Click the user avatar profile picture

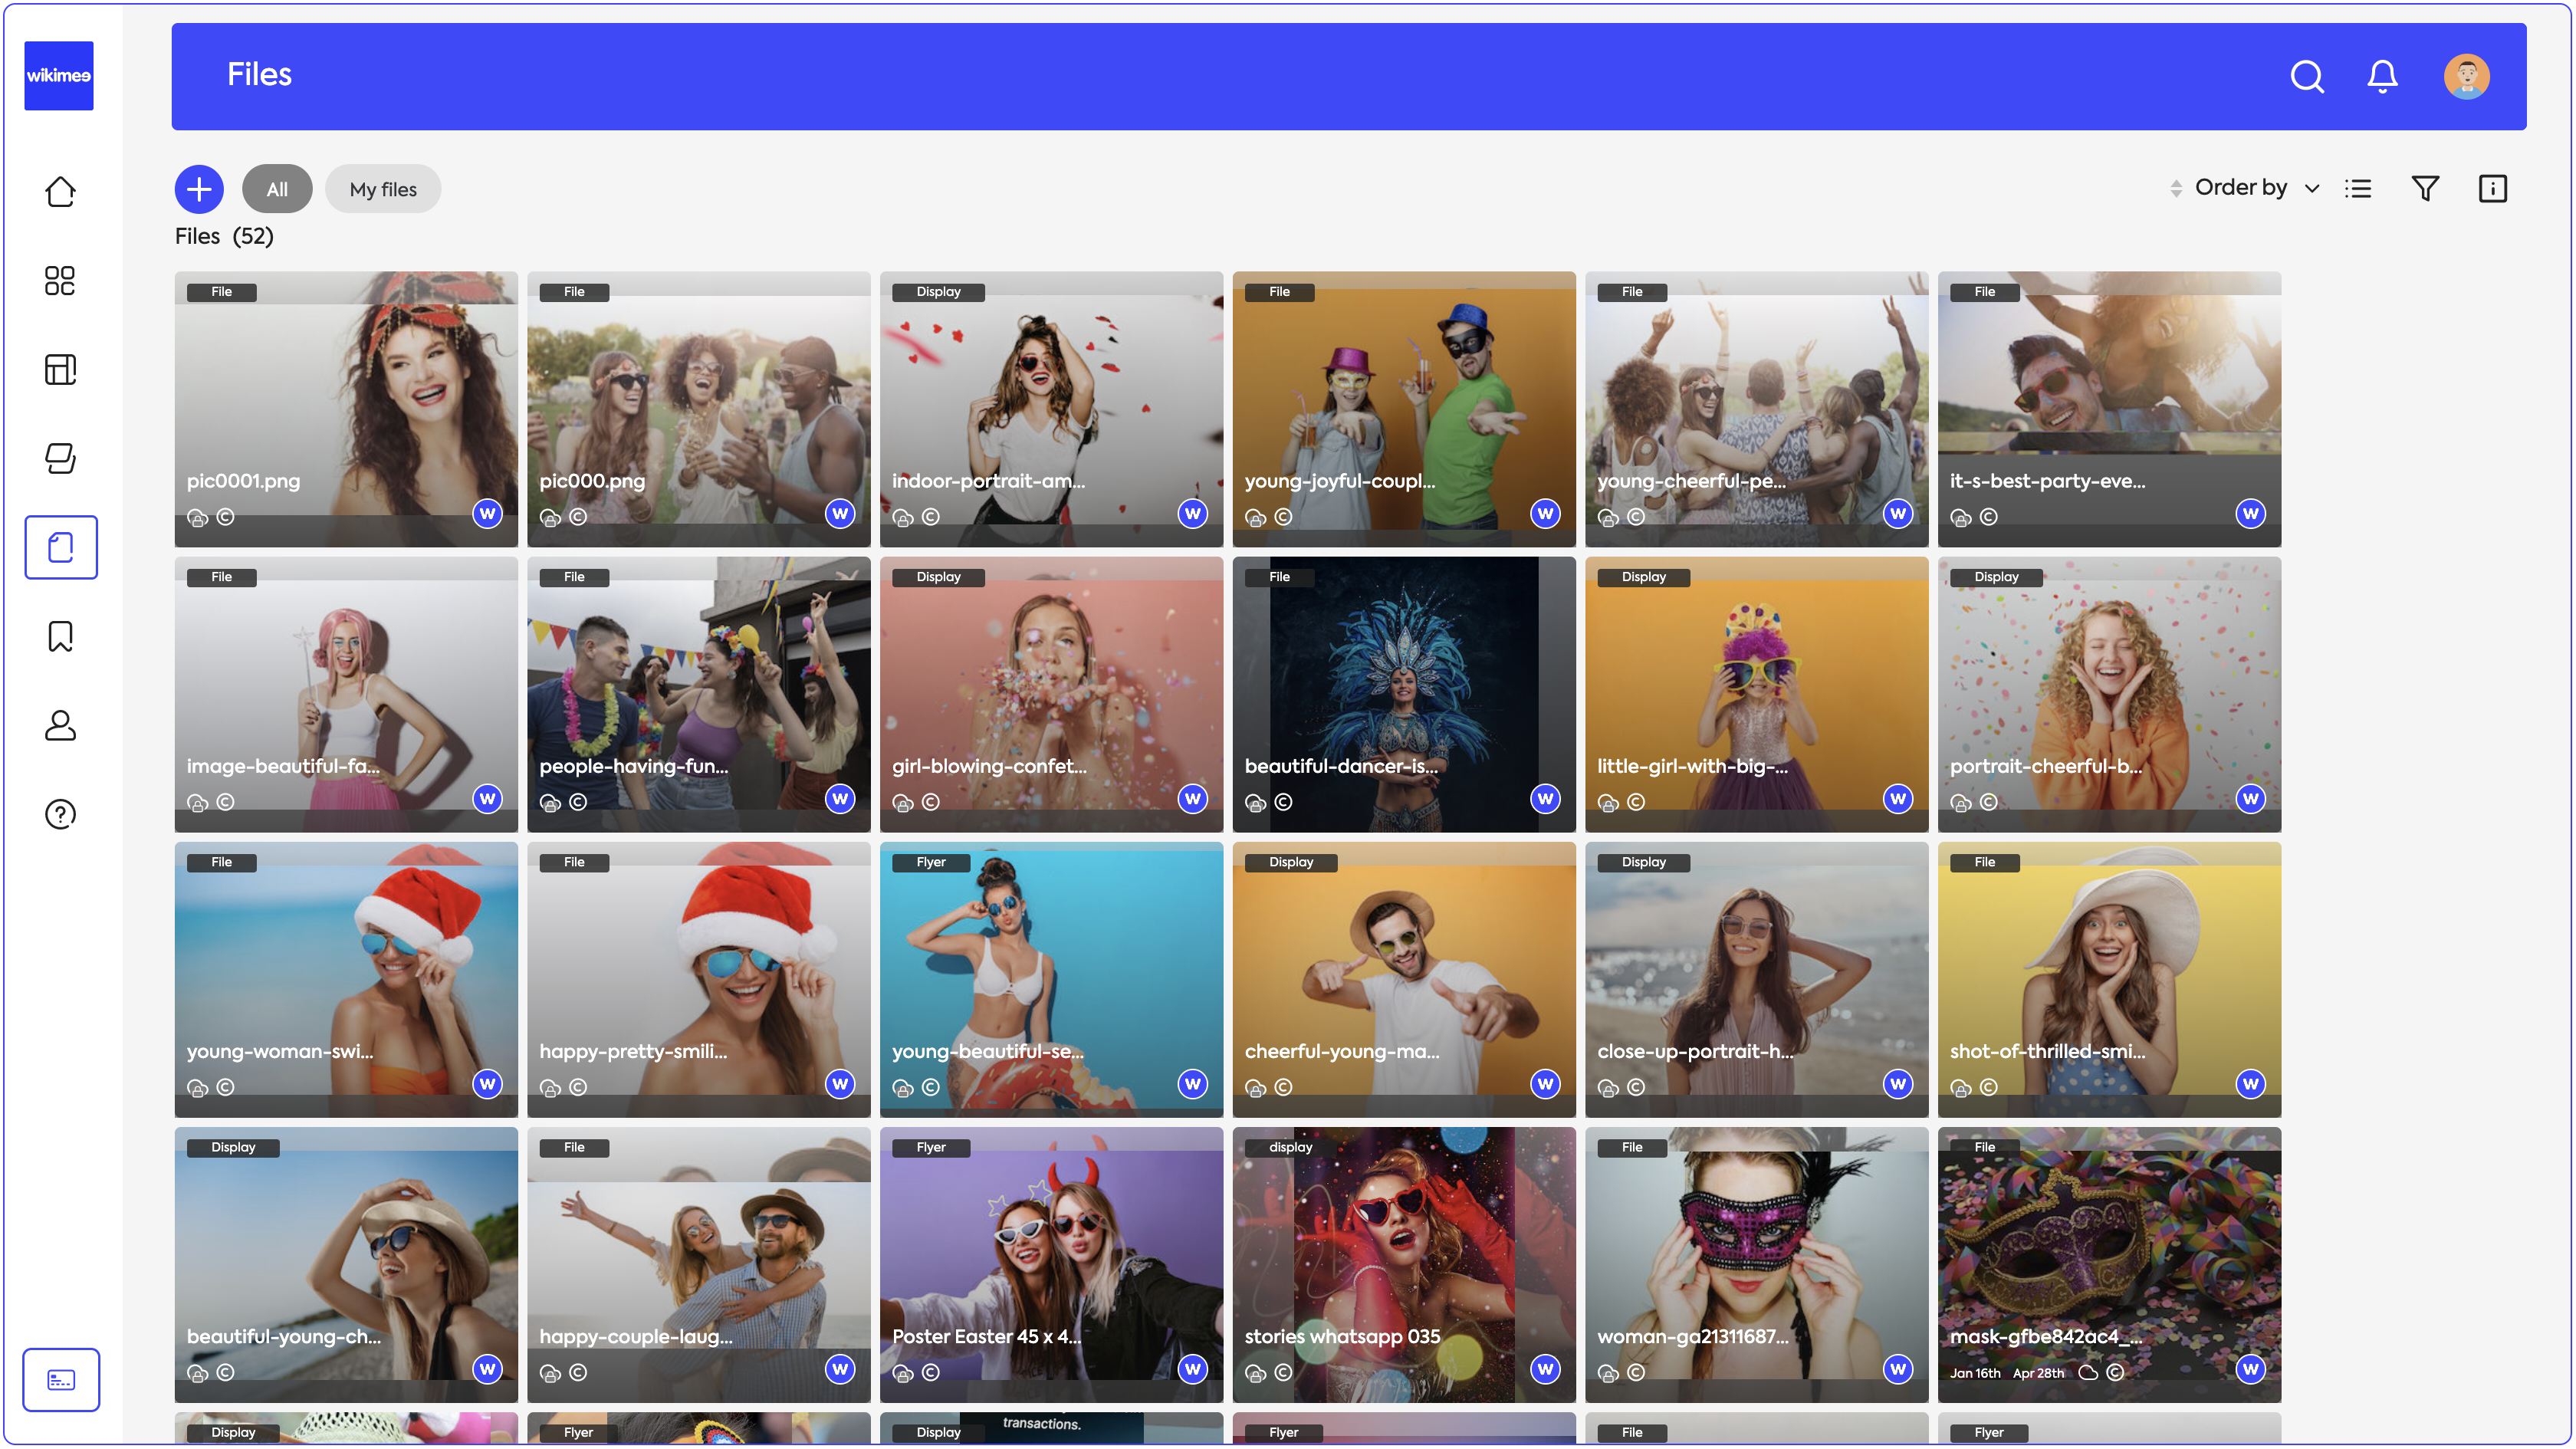(2466, 76)
